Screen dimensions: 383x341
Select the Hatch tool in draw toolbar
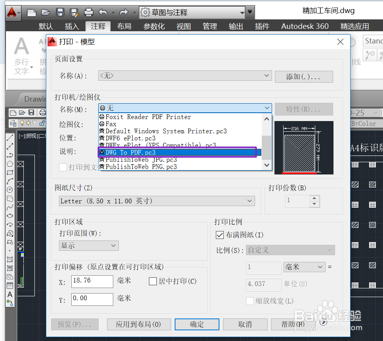[10, 260]
